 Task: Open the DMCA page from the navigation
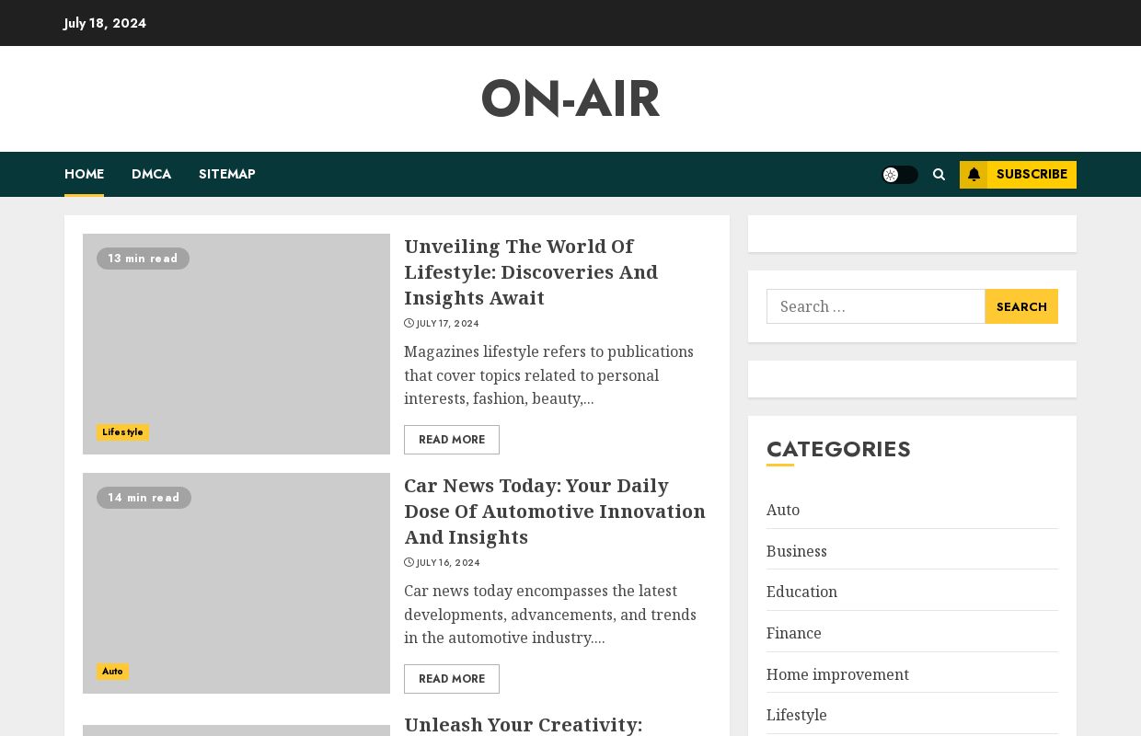pos(151,174)
